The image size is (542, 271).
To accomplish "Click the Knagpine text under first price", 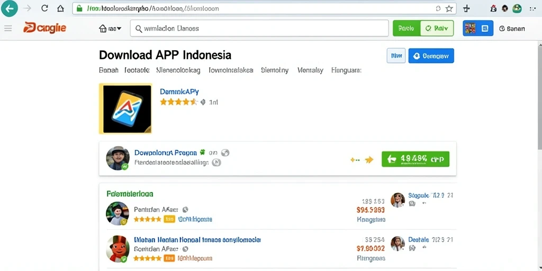I will click(x=371, y=220).
